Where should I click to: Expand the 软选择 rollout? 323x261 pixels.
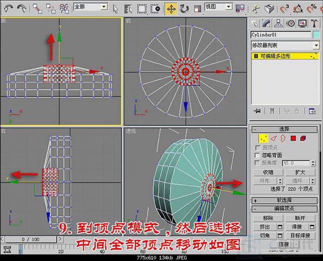tap(284, 200)
